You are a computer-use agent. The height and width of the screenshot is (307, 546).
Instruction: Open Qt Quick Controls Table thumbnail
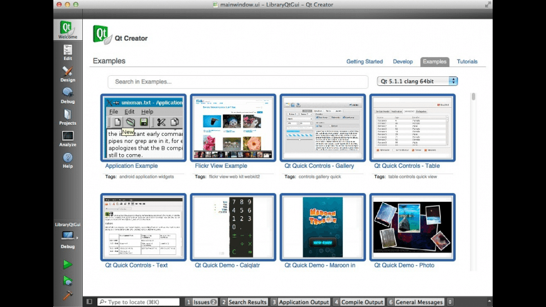[412, 128]
